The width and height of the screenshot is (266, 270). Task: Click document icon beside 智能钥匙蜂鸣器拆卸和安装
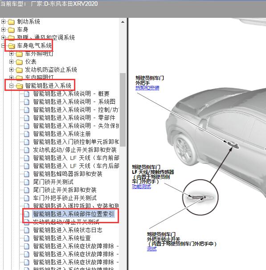click(x=27, y=174)
